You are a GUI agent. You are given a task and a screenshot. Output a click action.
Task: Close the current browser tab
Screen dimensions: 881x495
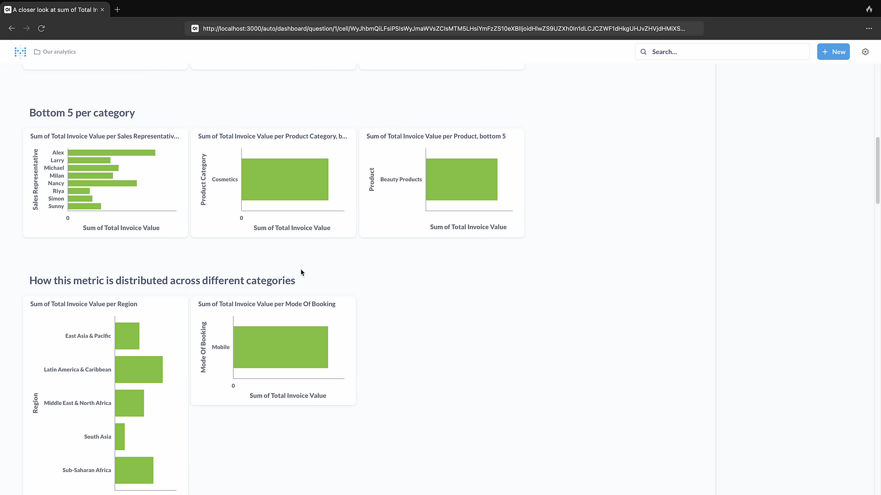tap(102, 9)
